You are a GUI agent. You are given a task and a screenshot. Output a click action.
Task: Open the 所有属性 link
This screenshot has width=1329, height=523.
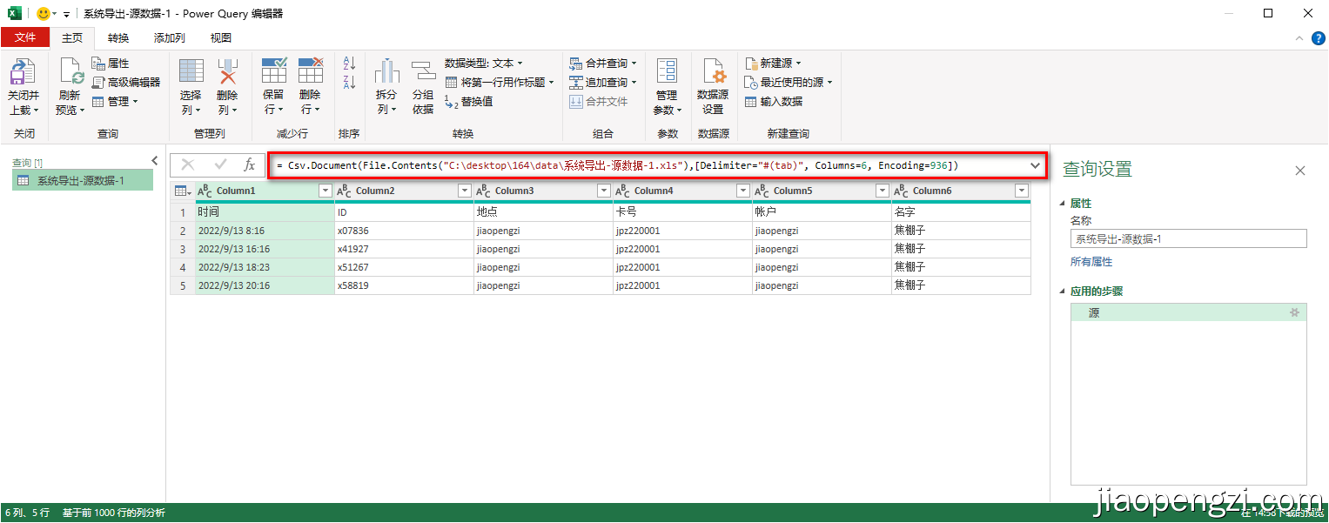(1091, 261)
